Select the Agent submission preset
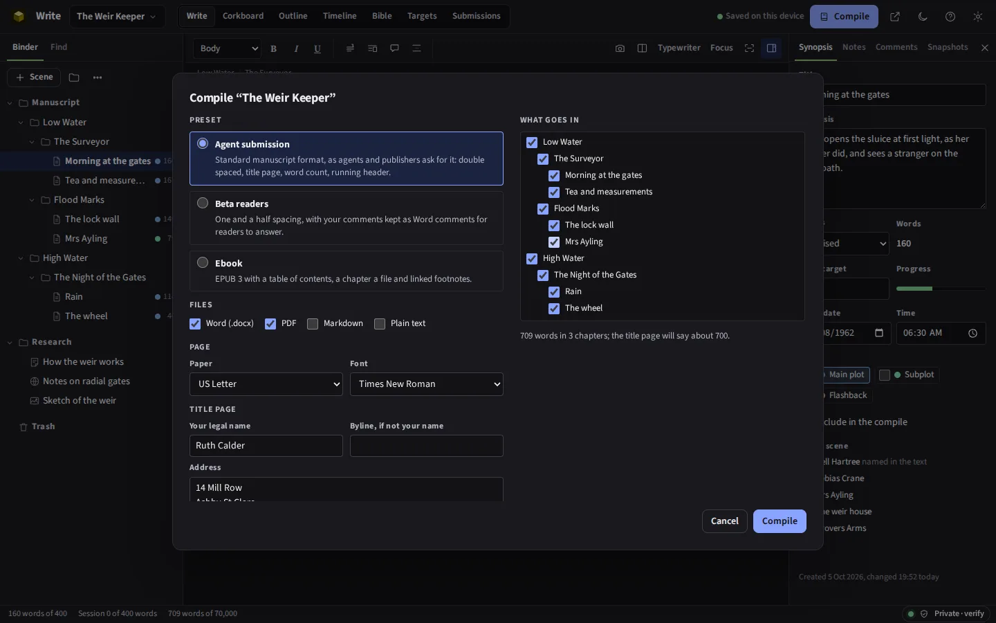 pos(347,159)
